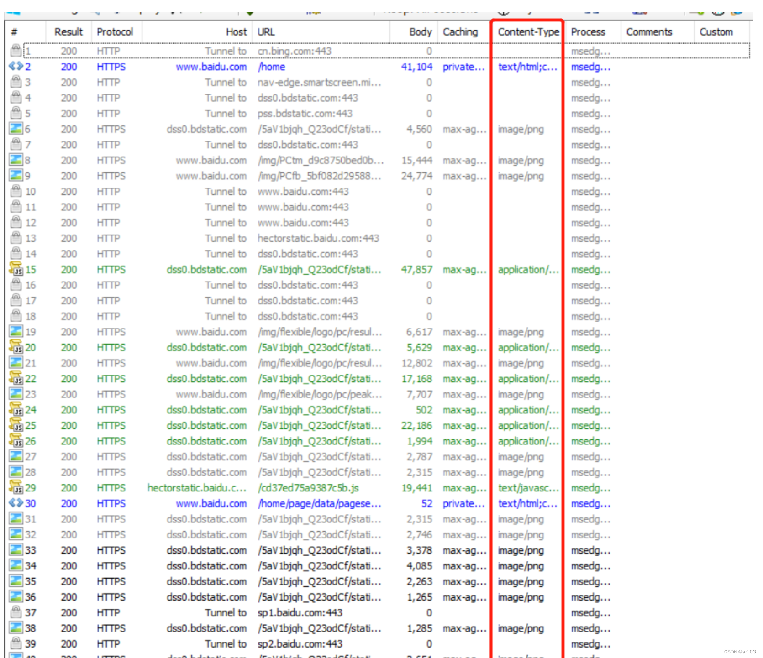Click body size 12,802 in session 21
The height and width of the screenshot is (658, 763).
(x=416, y=363)
